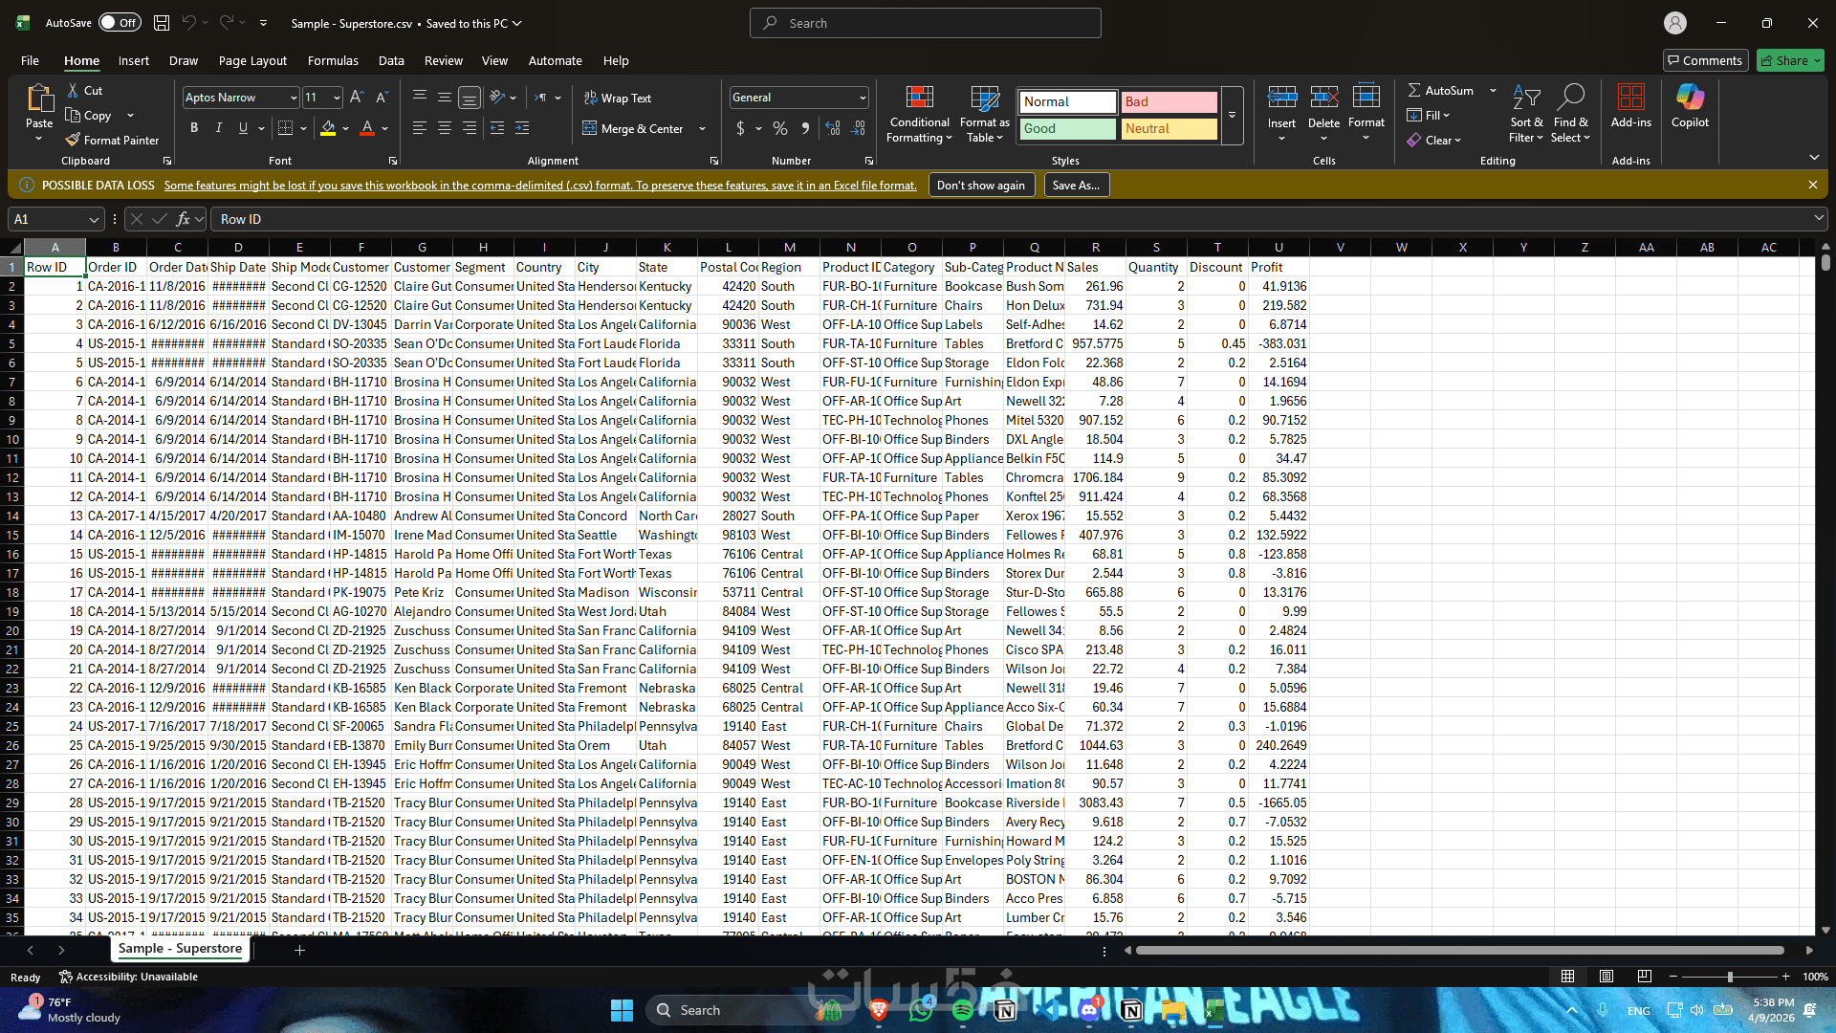Click the Format Painter brush icon
This screenshot has width=1836, height=1033.
[x=72, y=141]
